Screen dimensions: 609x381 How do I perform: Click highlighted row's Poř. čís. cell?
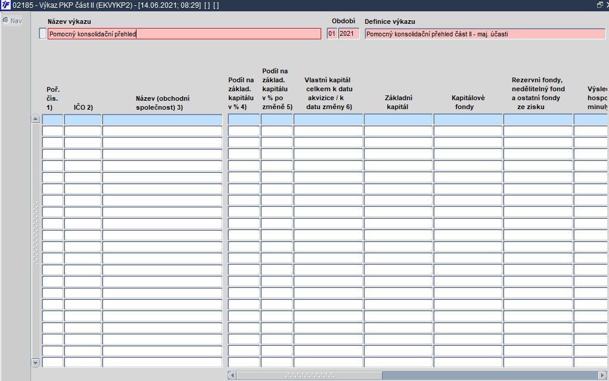pyautogui.click(x=52, y=119)
